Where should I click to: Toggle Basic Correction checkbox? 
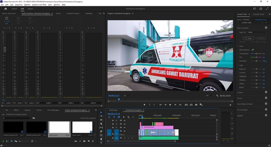pos(266,27)
